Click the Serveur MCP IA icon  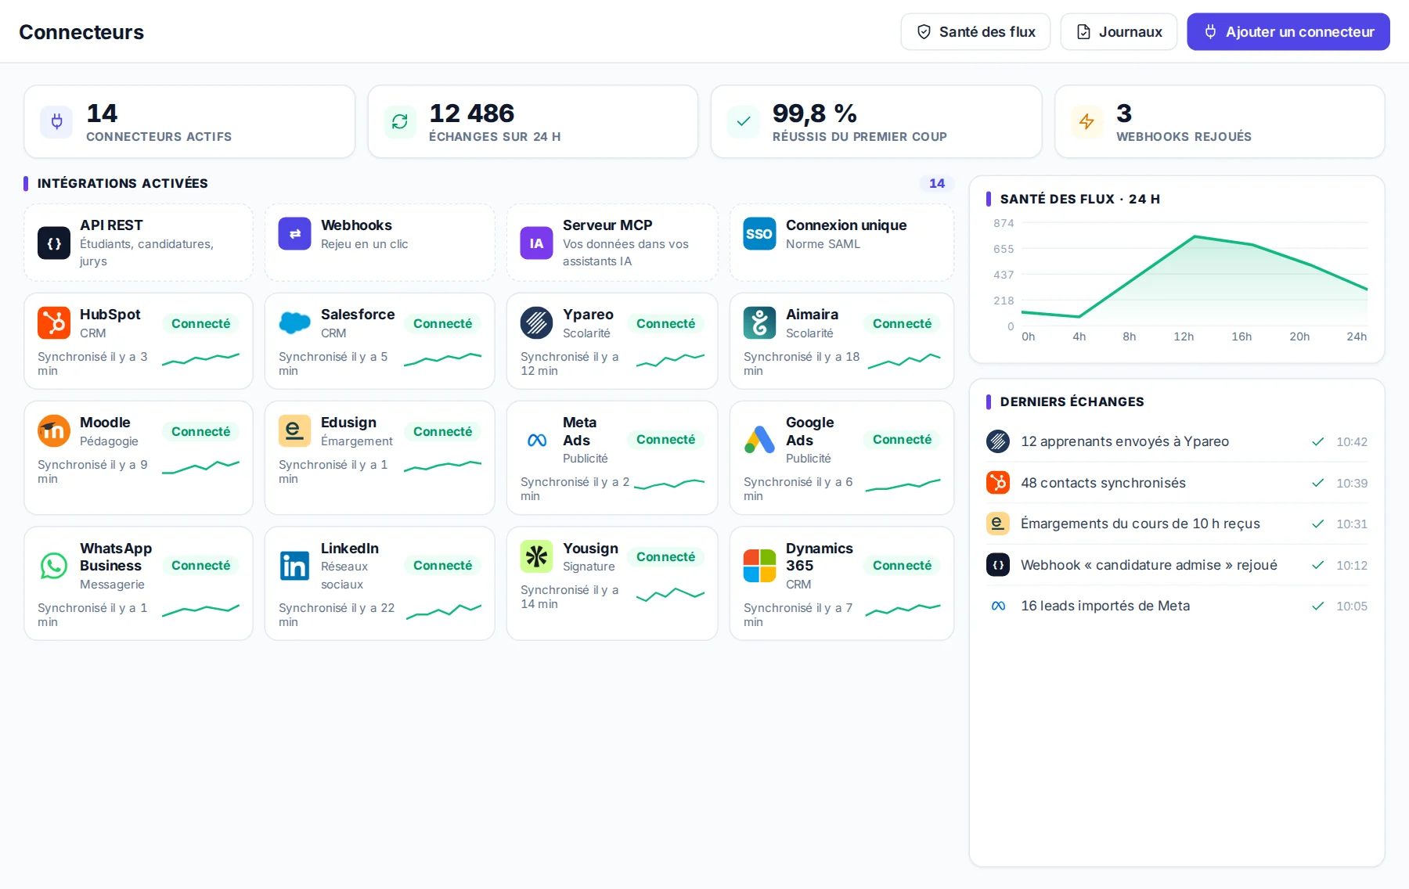click(x=537, y=243)
